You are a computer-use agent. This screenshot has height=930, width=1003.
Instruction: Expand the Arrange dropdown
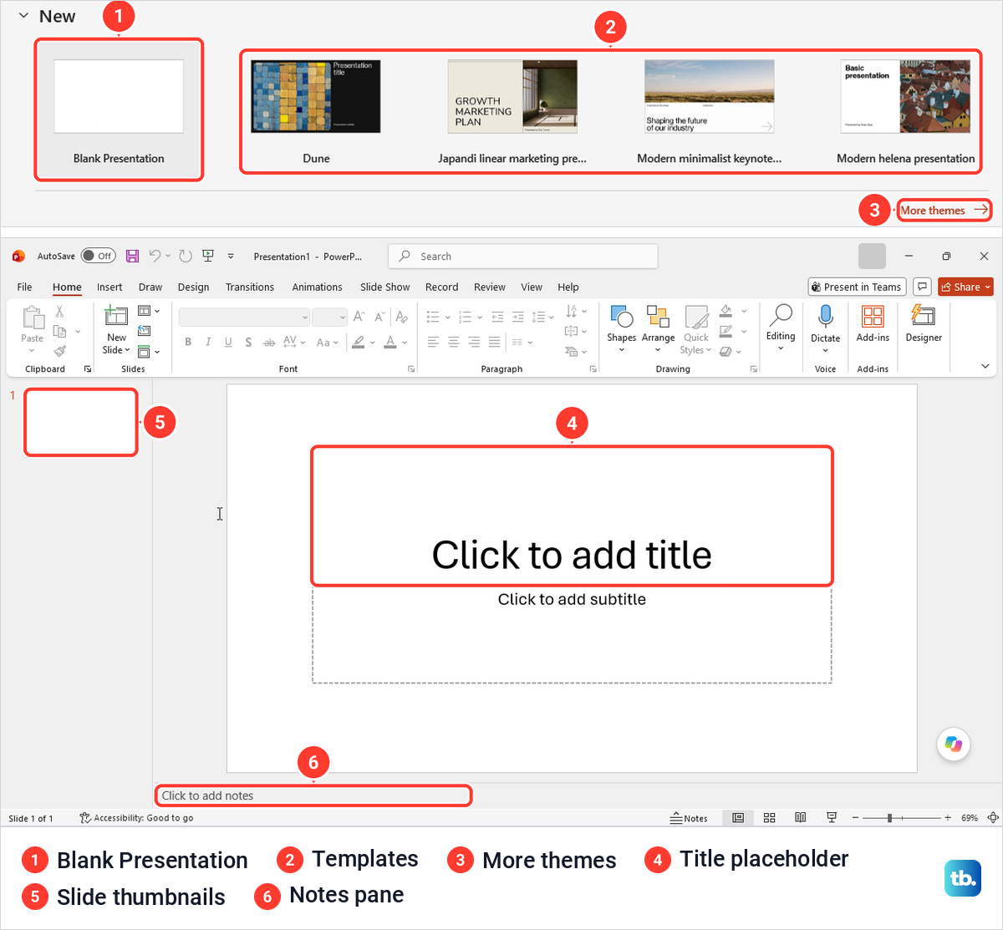pyautogui.click(x=658, y=350)
